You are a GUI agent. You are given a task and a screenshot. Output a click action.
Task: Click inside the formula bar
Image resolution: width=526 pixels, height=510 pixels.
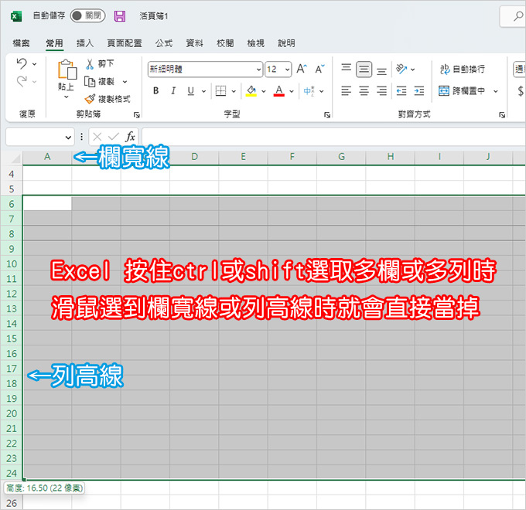(334, 137)
